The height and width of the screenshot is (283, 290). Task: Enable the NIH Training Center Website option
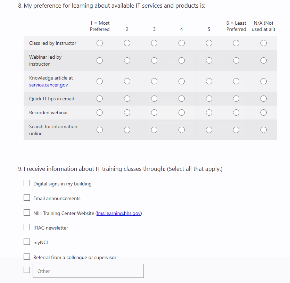27,213
